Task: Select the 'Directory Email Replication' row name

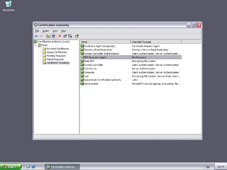Action: 98,50
